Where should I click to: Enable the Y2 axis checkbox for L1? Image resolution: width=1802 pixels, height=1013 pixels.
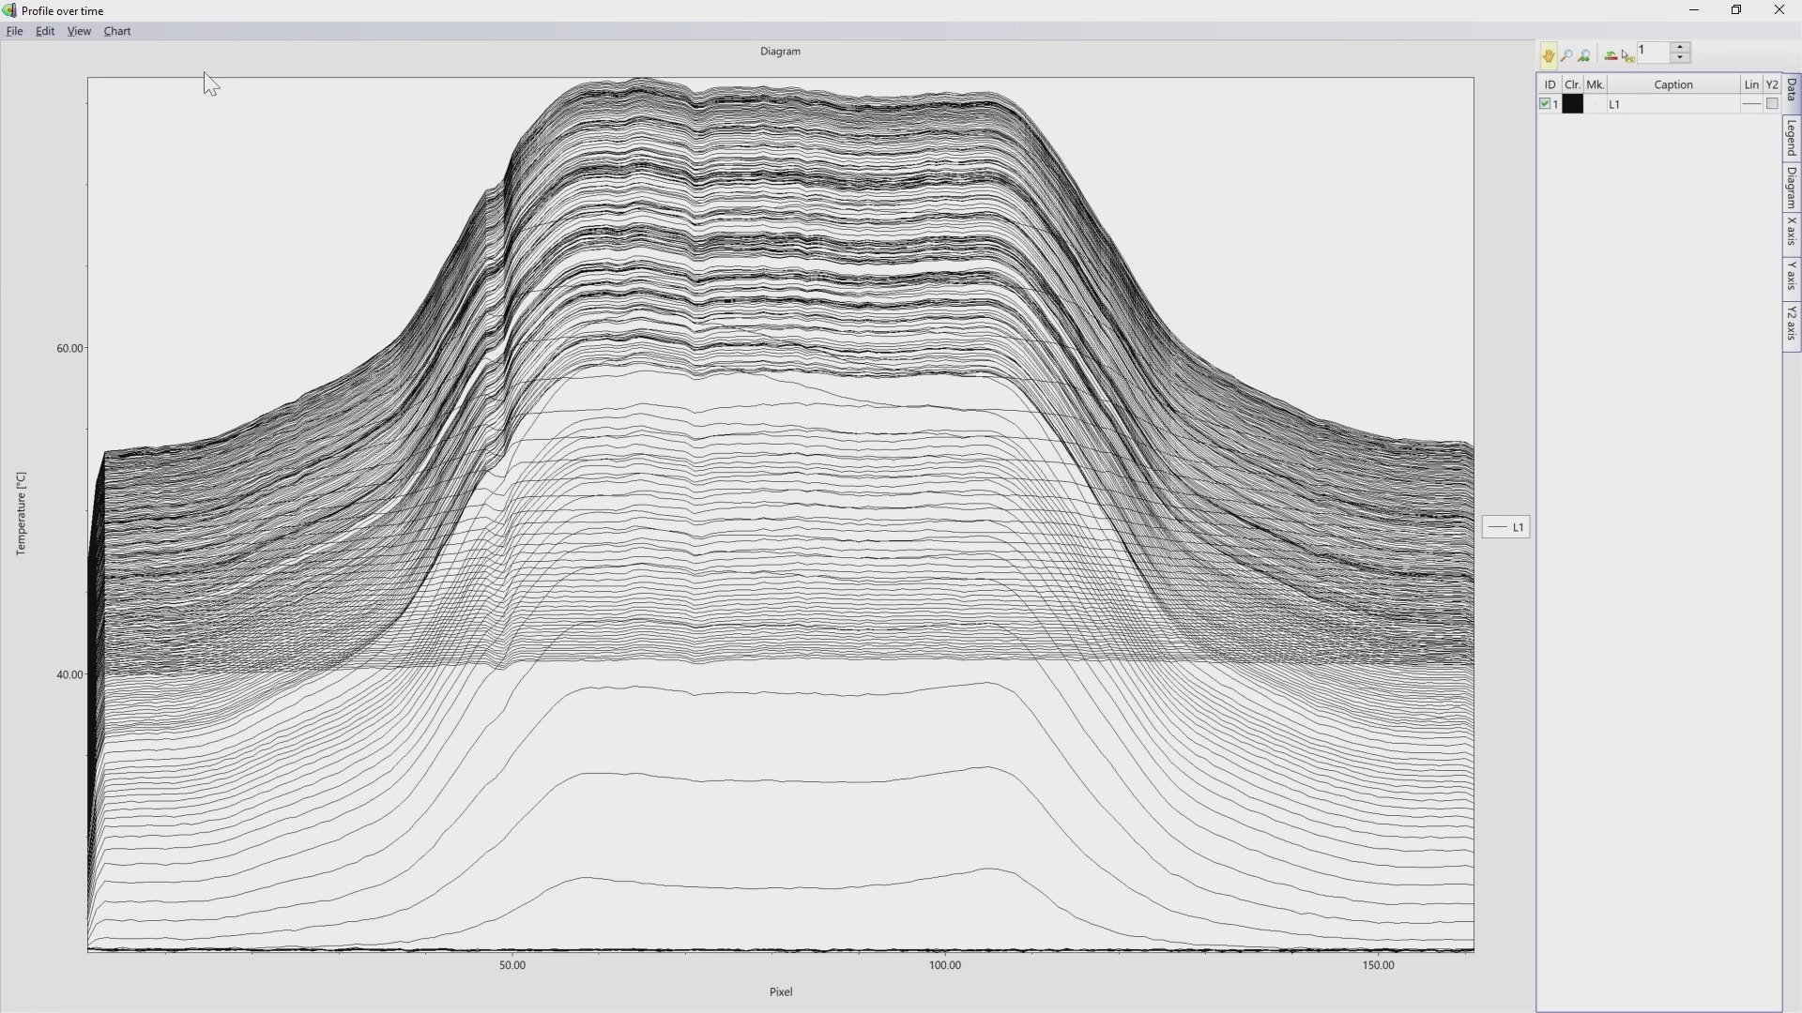point(1772,104)
